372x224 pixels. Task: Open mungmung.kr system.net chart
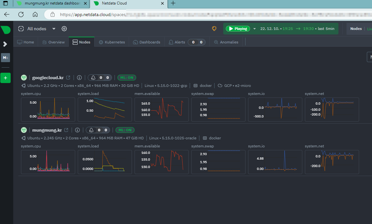(x=332, y=162)
